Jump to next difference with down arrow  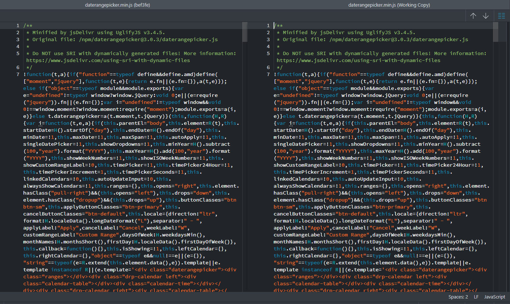pos(486,16)
